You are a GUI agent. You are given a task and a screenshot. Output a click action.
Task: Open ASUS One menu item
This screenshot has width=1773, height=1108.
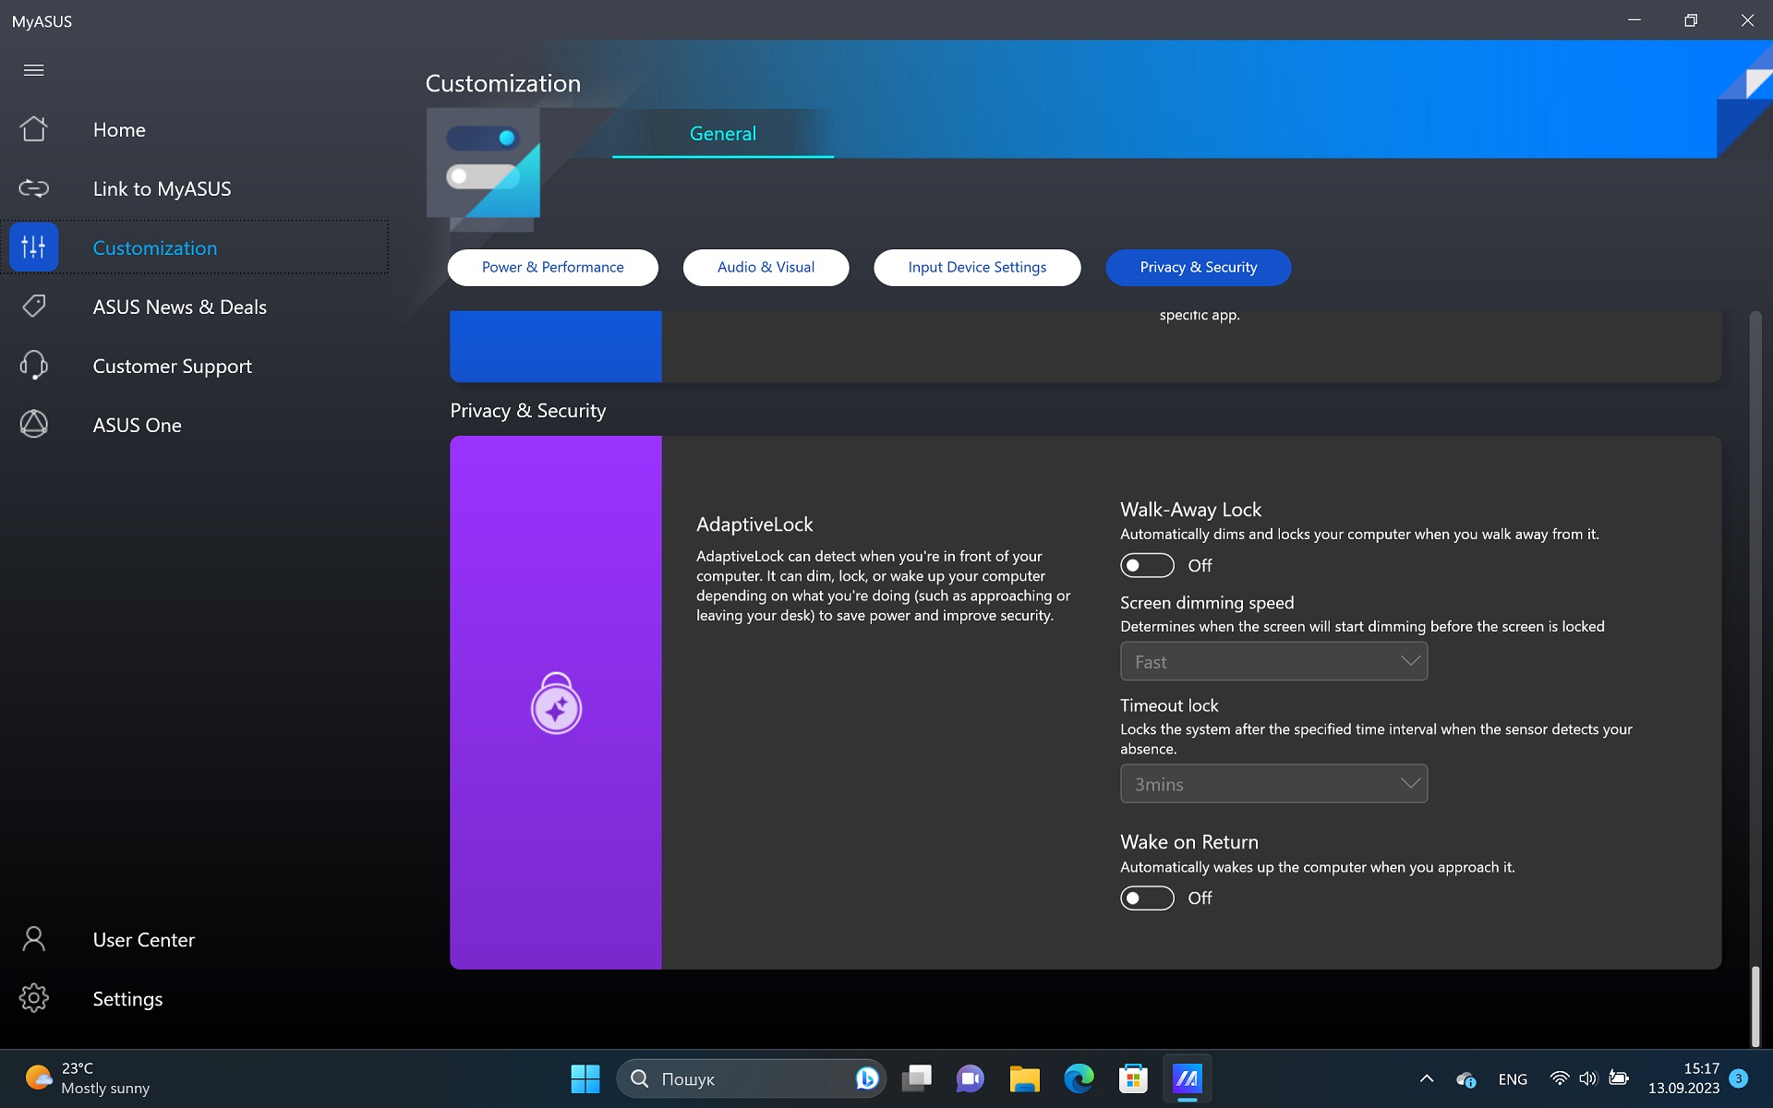[138, 426]
